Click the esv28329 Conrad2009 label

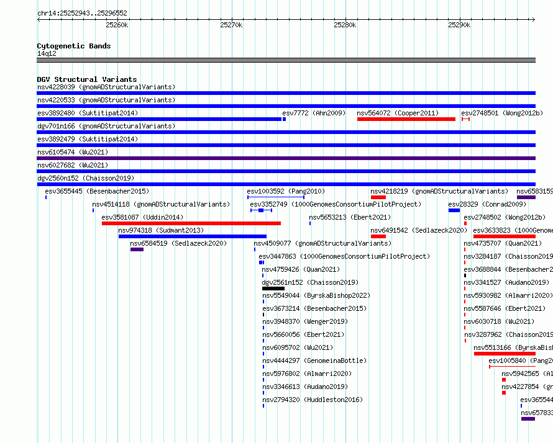click(x=487, y=204)
